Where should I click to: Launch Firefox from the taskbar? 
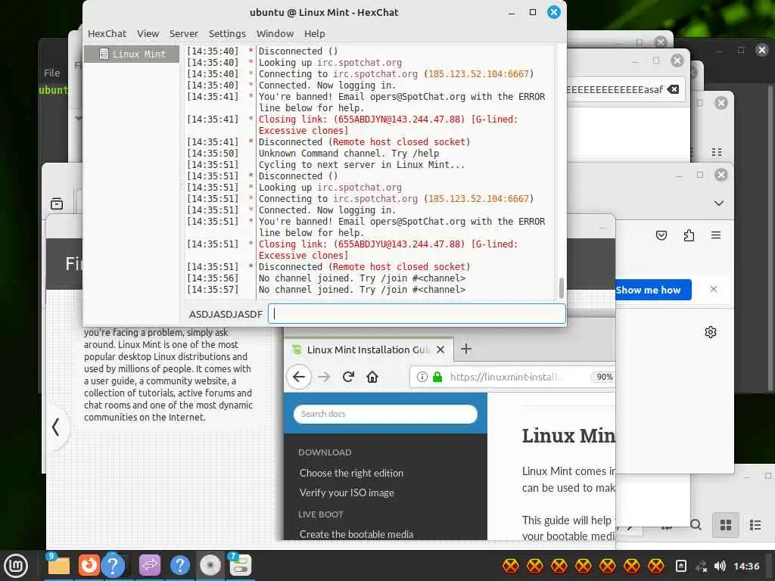tap(89, 565)
